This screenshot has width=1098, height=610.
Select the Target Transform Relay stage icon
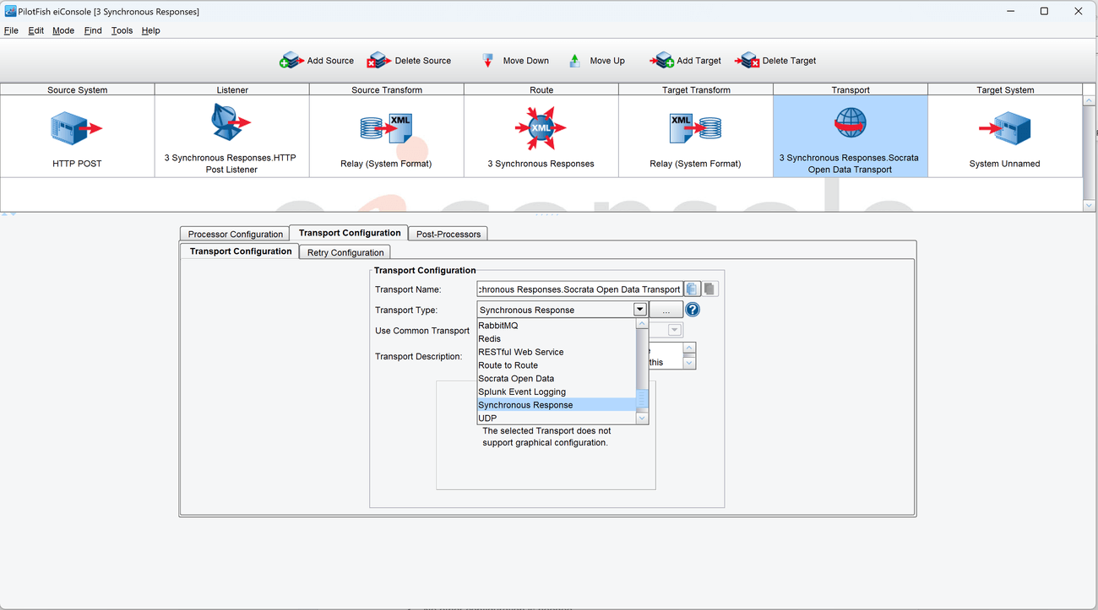point(695,128)
